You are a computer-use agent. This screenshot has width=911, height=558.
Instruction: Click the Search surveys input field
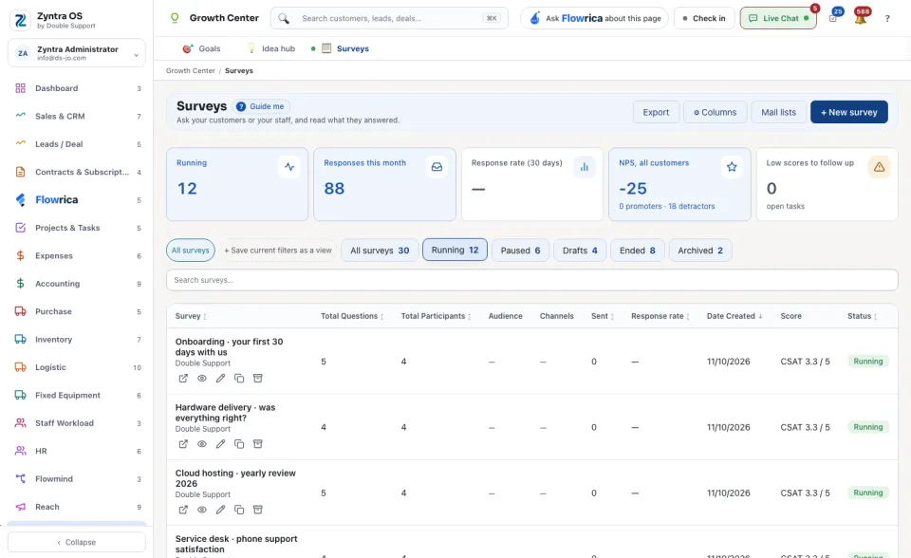point(532,280)
